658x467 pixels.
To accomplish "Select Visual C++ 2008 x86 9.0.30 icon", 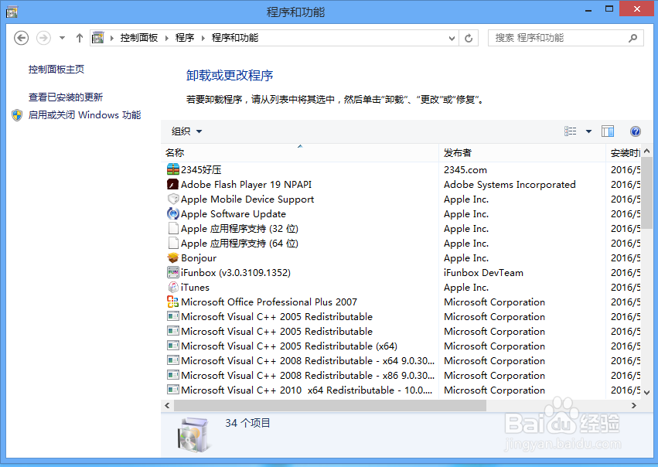I will [x=173, y=375].
